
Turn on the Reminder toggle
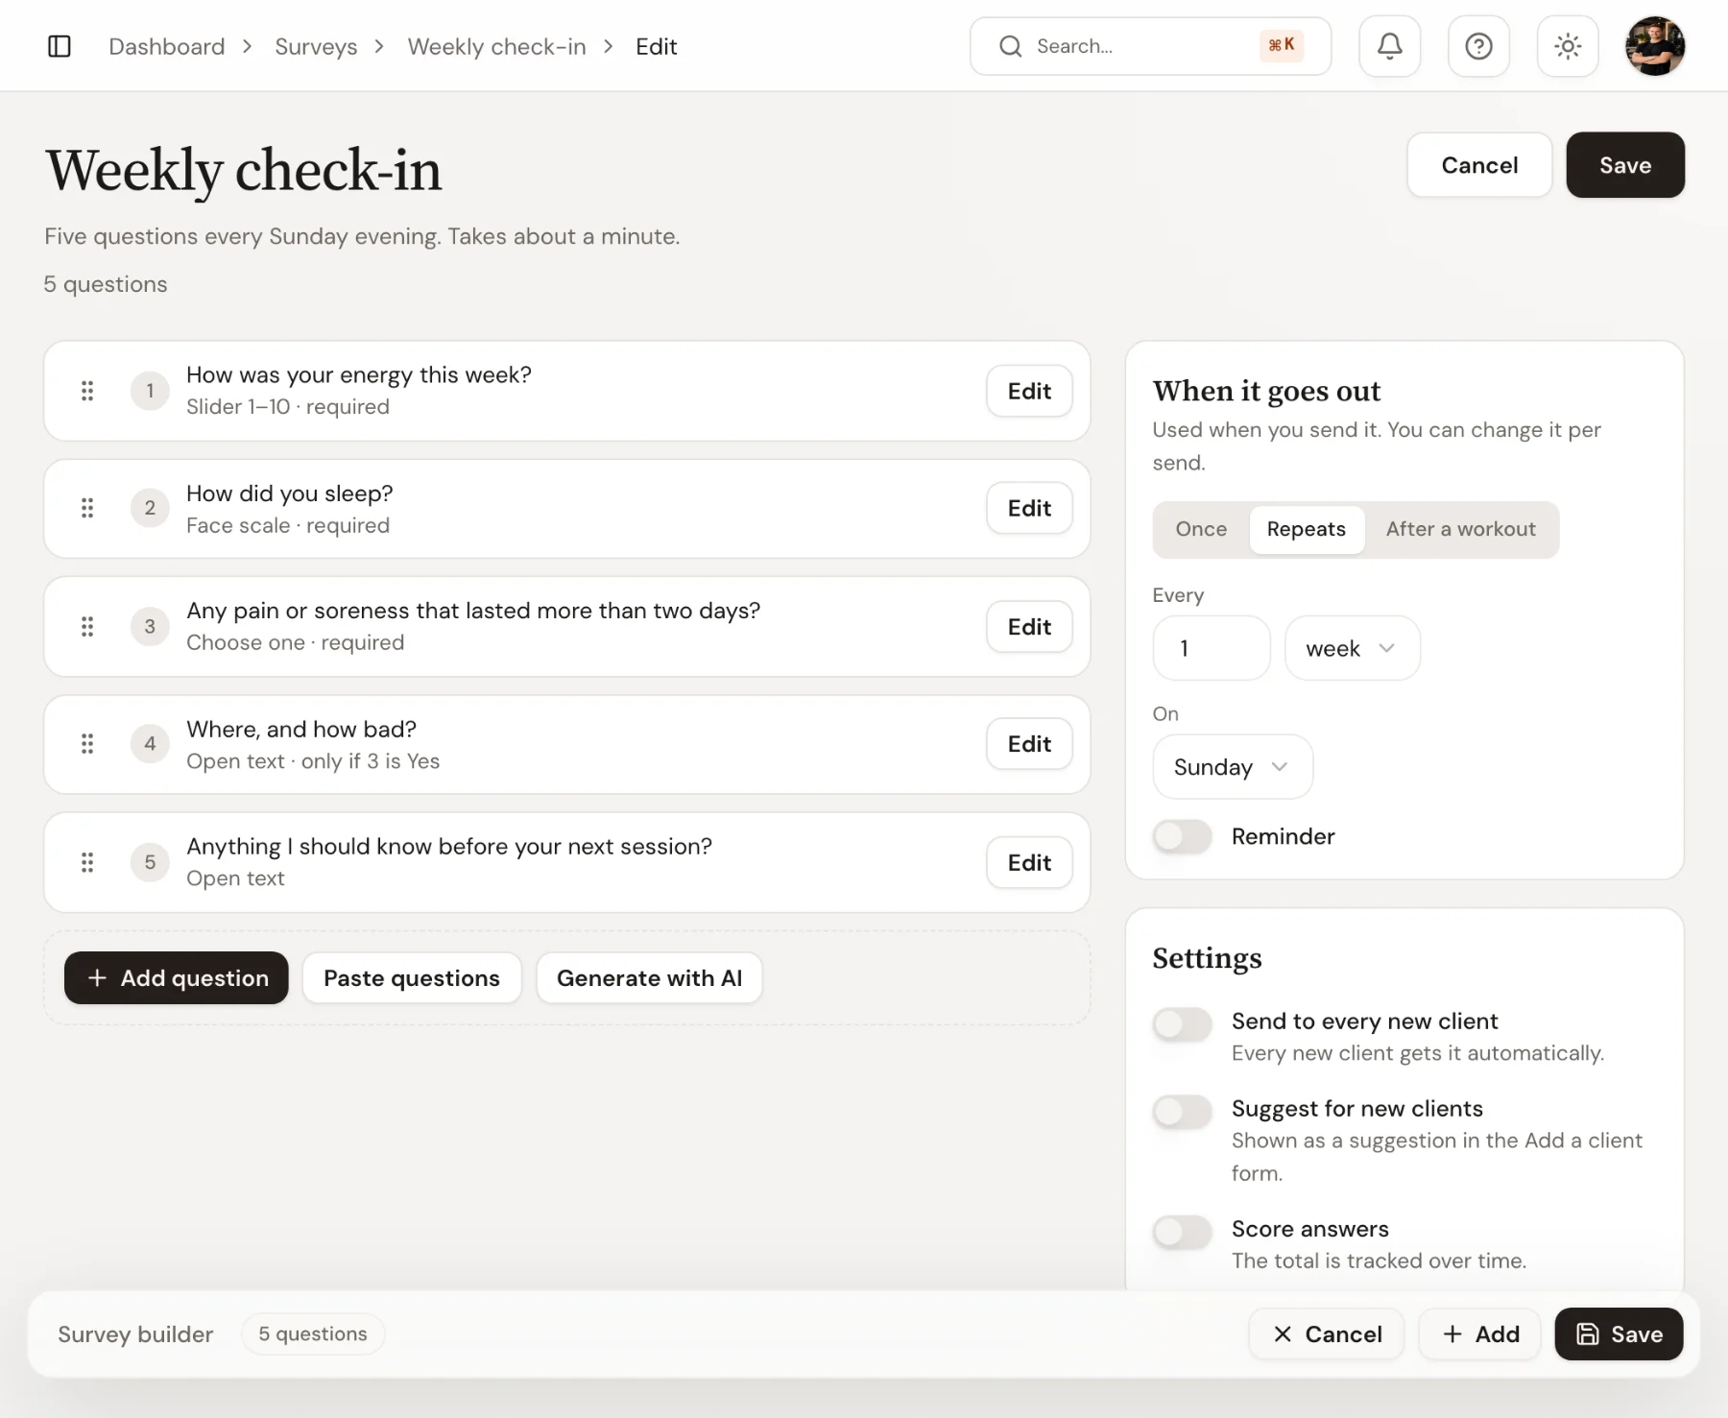[x=1183, y=836]
